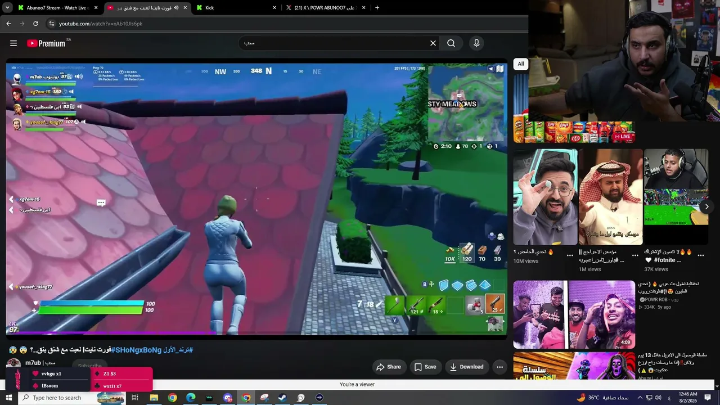Open a new browser tab
Screen dimensions: 720x405
[377, 8]
